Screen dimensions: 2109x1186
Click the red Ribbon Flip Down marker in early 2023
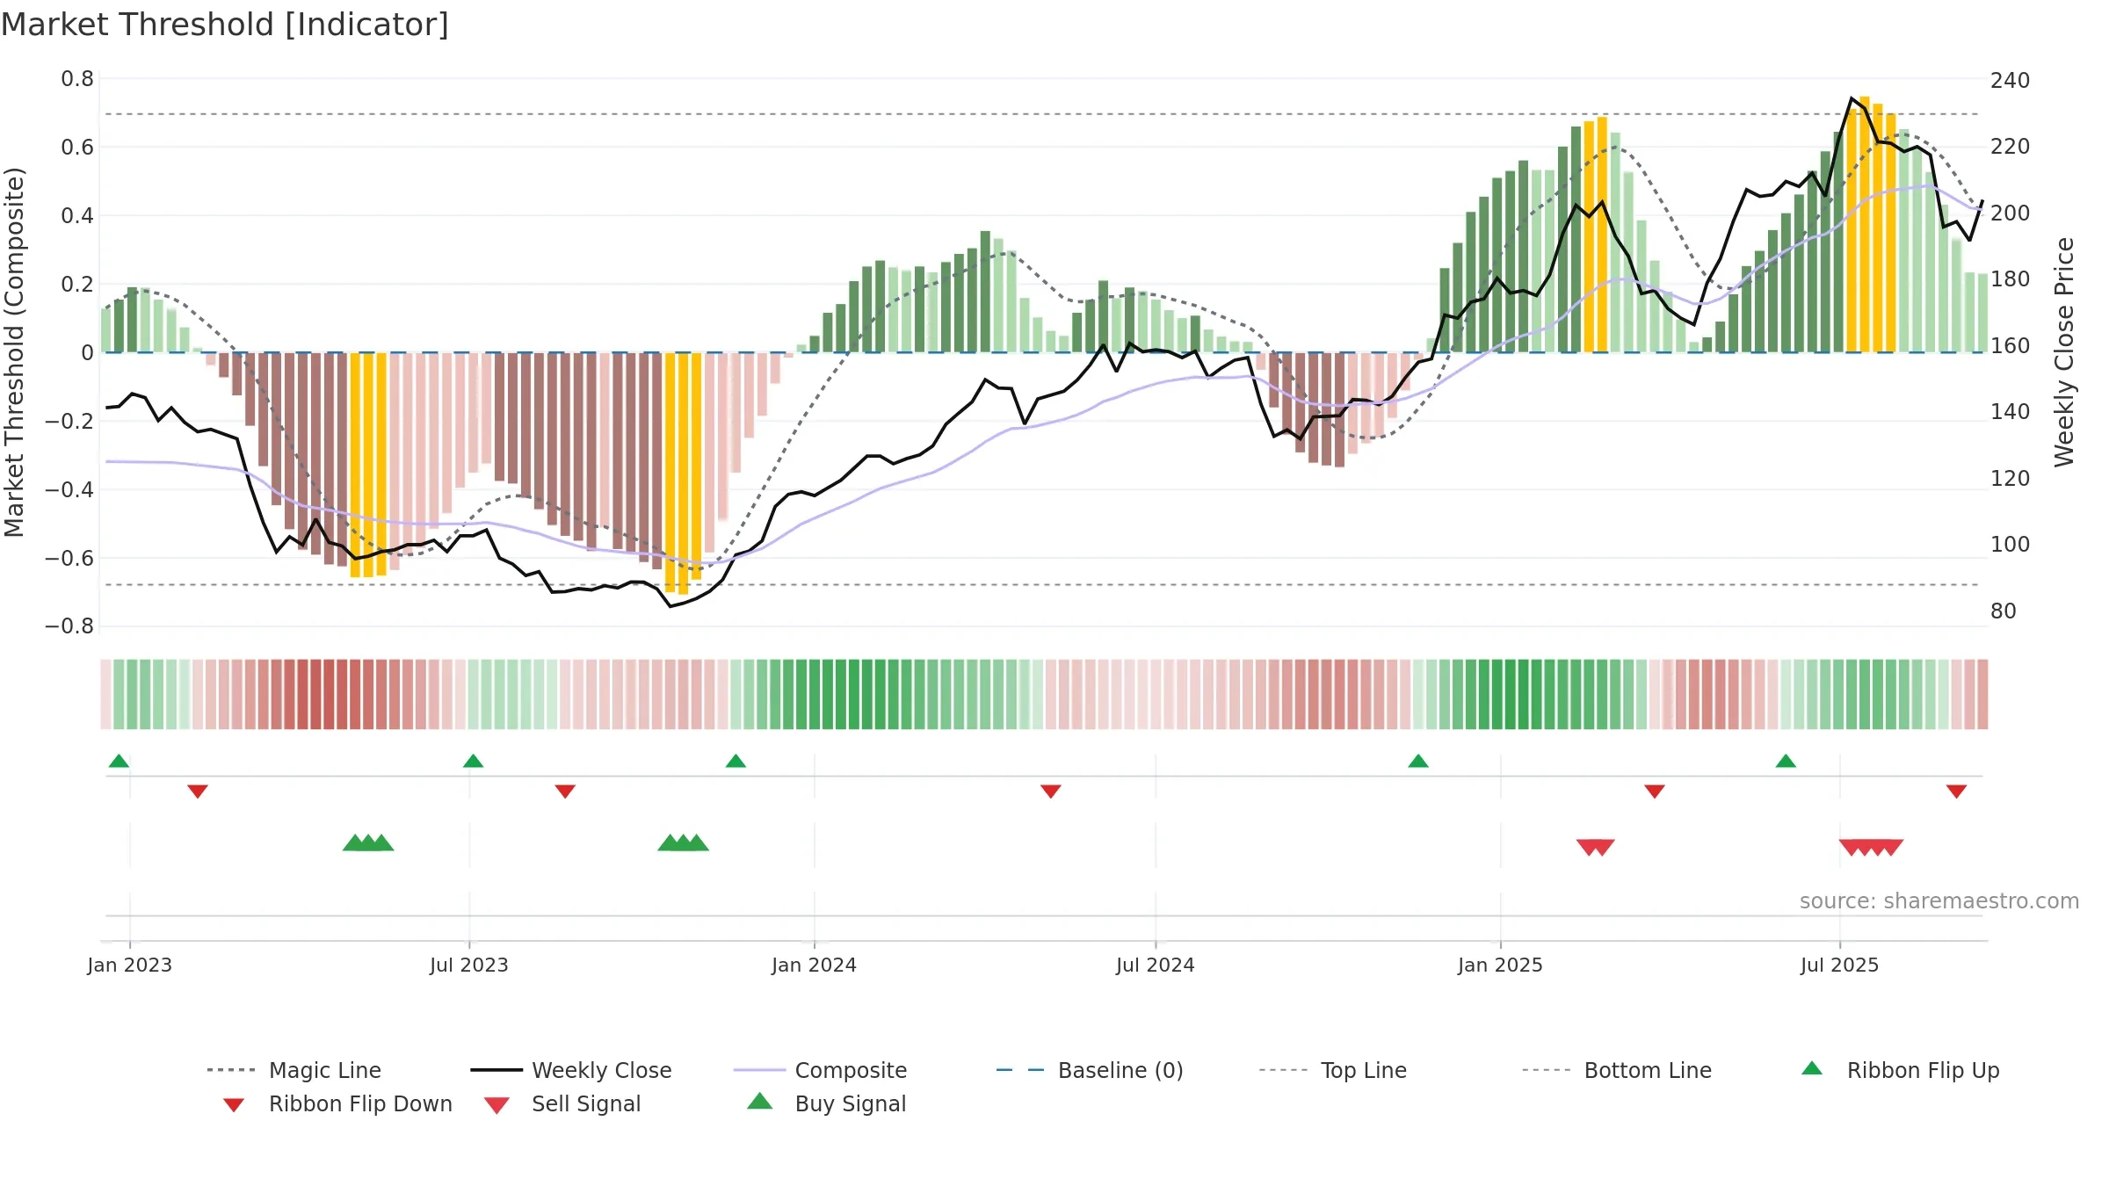coord(198,792)
